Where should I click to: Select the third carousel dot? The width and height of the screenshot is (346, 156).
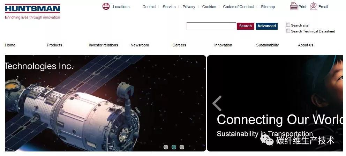pos(182,147)
